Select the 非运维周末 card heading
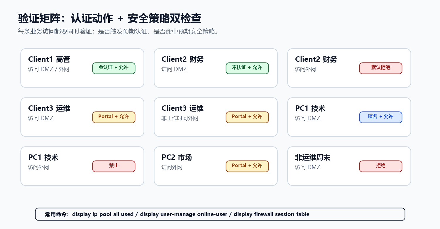Image resolution: width=440 pixels, height=229 pixels. point(312,157)
